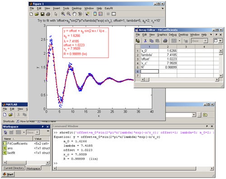Viewport: 226px width, 179px height.
Task: Cut selection using Array Editor scissors icon
Action: (x=145, y=41)
